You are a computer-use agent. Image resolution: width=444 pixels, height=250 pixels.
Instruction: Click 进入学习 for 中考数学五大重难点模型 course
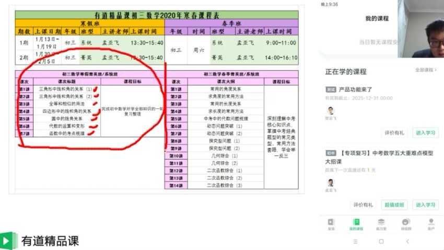point(425,204)
